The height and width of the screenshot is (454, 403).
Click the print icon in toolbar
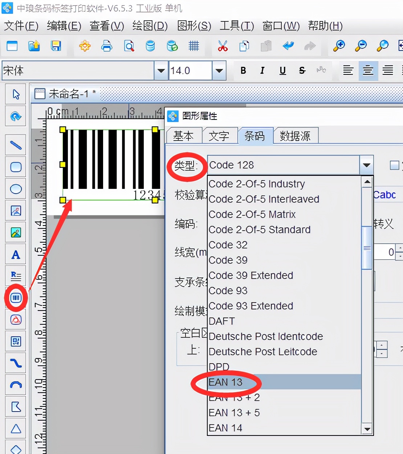click(107, 46)
